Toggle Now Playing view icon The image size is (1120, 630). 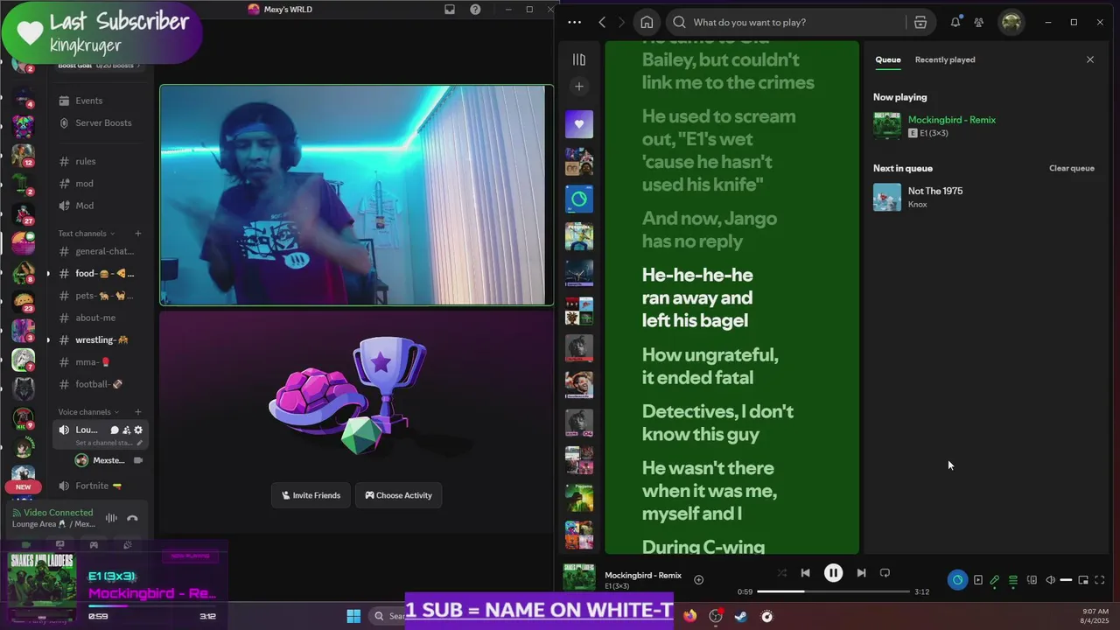tap(977, 580)
